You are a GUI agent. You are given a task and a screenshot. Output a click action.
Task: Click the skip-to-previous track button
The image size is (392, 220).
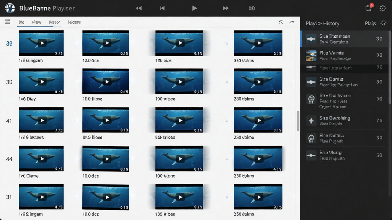click(162, 8)
